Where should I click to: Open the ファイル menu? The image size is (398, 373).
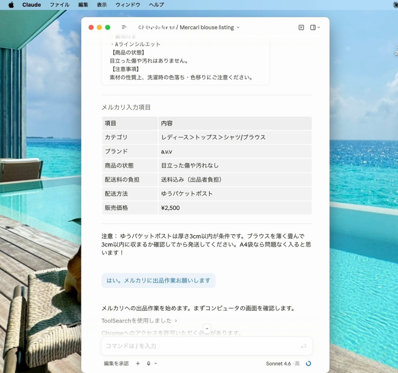(x=59, y=5)
